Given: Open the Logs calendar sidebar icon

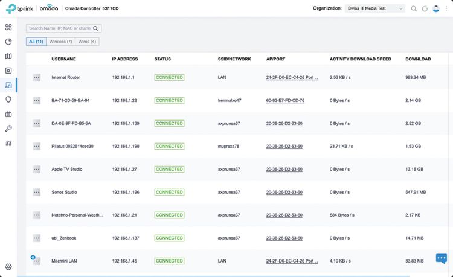Looking at the screenshot, I should [8, 114].
